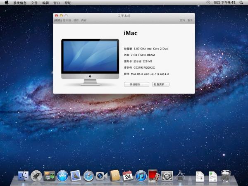Click the iMac image in About window

(90, 62)
